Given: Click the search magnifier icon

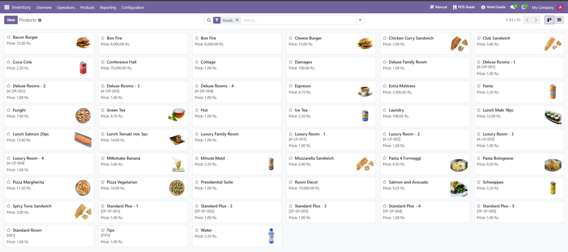Looking at the screenshot, I should (x=209, y=20).
